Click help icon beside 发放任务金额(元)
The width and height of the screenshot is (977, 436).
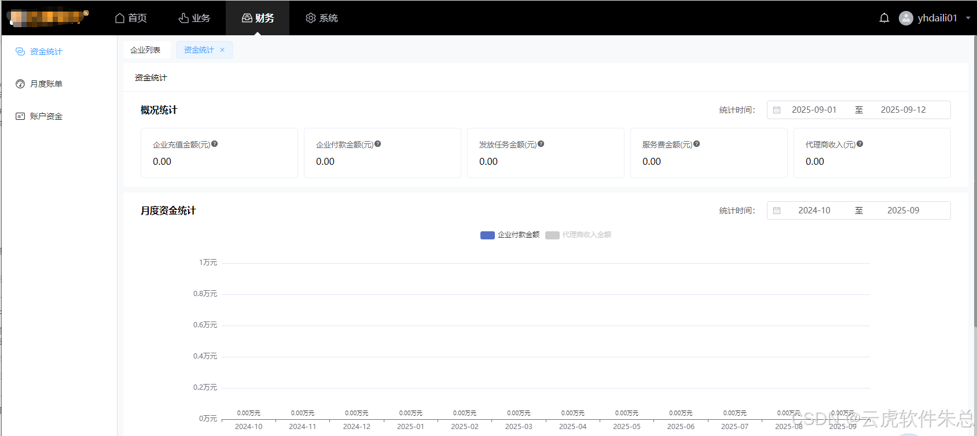click(541, 144)
